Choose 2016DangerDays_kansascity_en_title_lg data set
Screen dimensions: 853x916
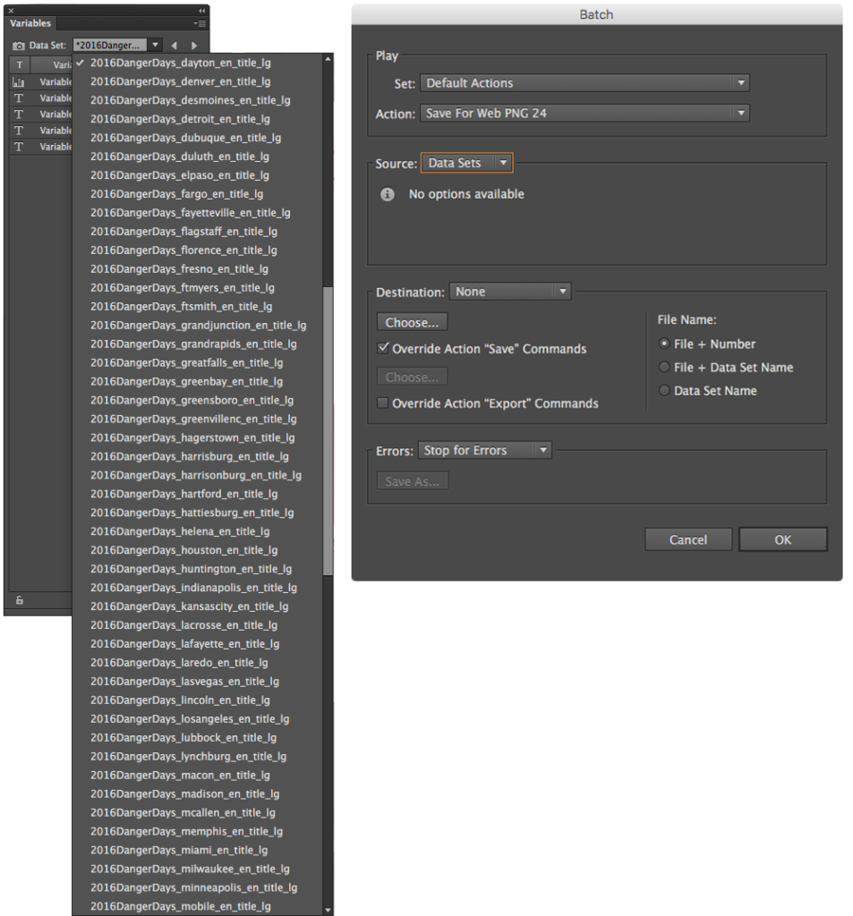(190, 606)
